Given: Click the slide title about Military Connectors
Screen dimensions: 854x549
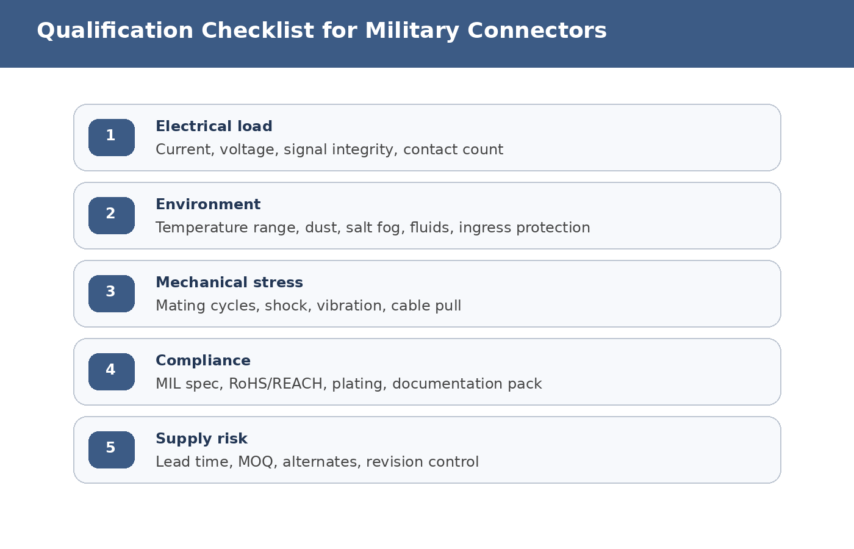Looking at the screenshot, I should 321,31.
